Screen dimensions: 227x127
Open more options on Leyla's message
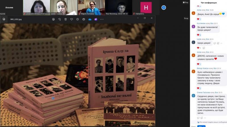[221, 43]
